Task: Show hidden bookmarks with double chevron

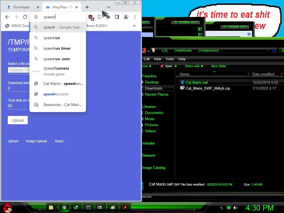Action: tap(135, 26)
